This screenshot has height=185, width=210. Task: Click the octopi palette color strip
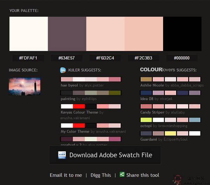(x=170, y=120)
